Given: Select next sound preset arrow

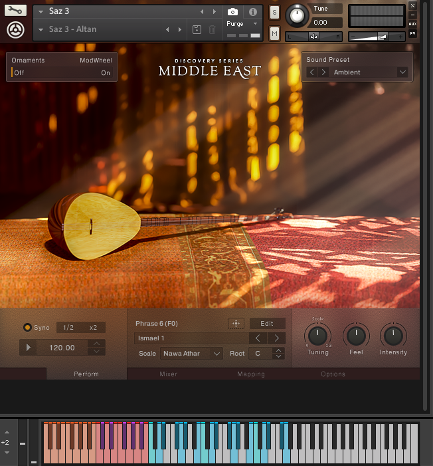Looking at the screenshot, I should point(323,72).
